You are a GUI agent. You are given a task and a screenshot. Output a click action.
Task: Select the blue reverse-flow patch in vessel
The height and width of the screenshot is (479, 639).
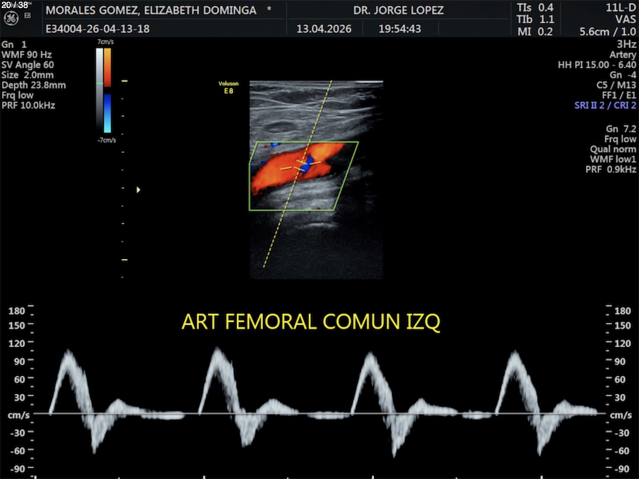point(307,164)
